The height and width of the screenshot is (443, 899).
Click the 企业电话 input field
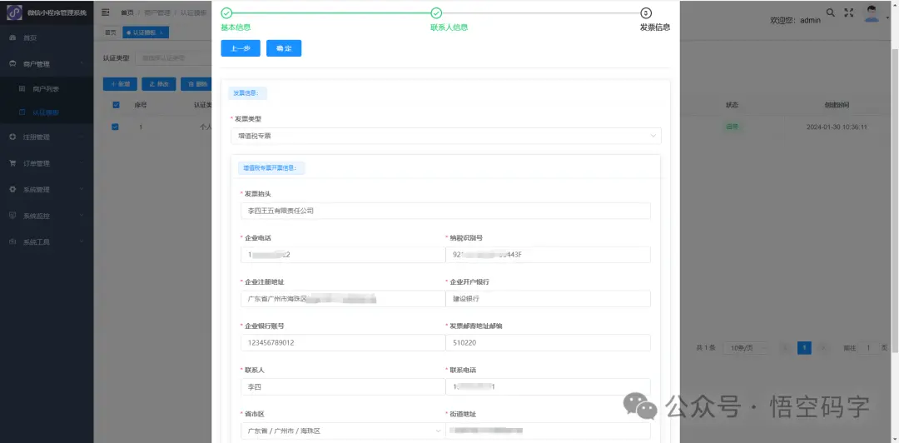point(343,255)
